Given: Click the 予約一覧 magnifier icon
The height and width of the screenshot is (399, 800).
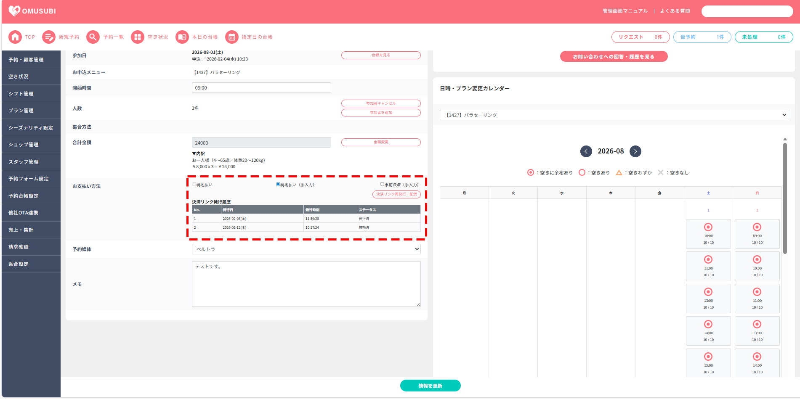Looking at the screenshot, I should [x=93, y=37].
